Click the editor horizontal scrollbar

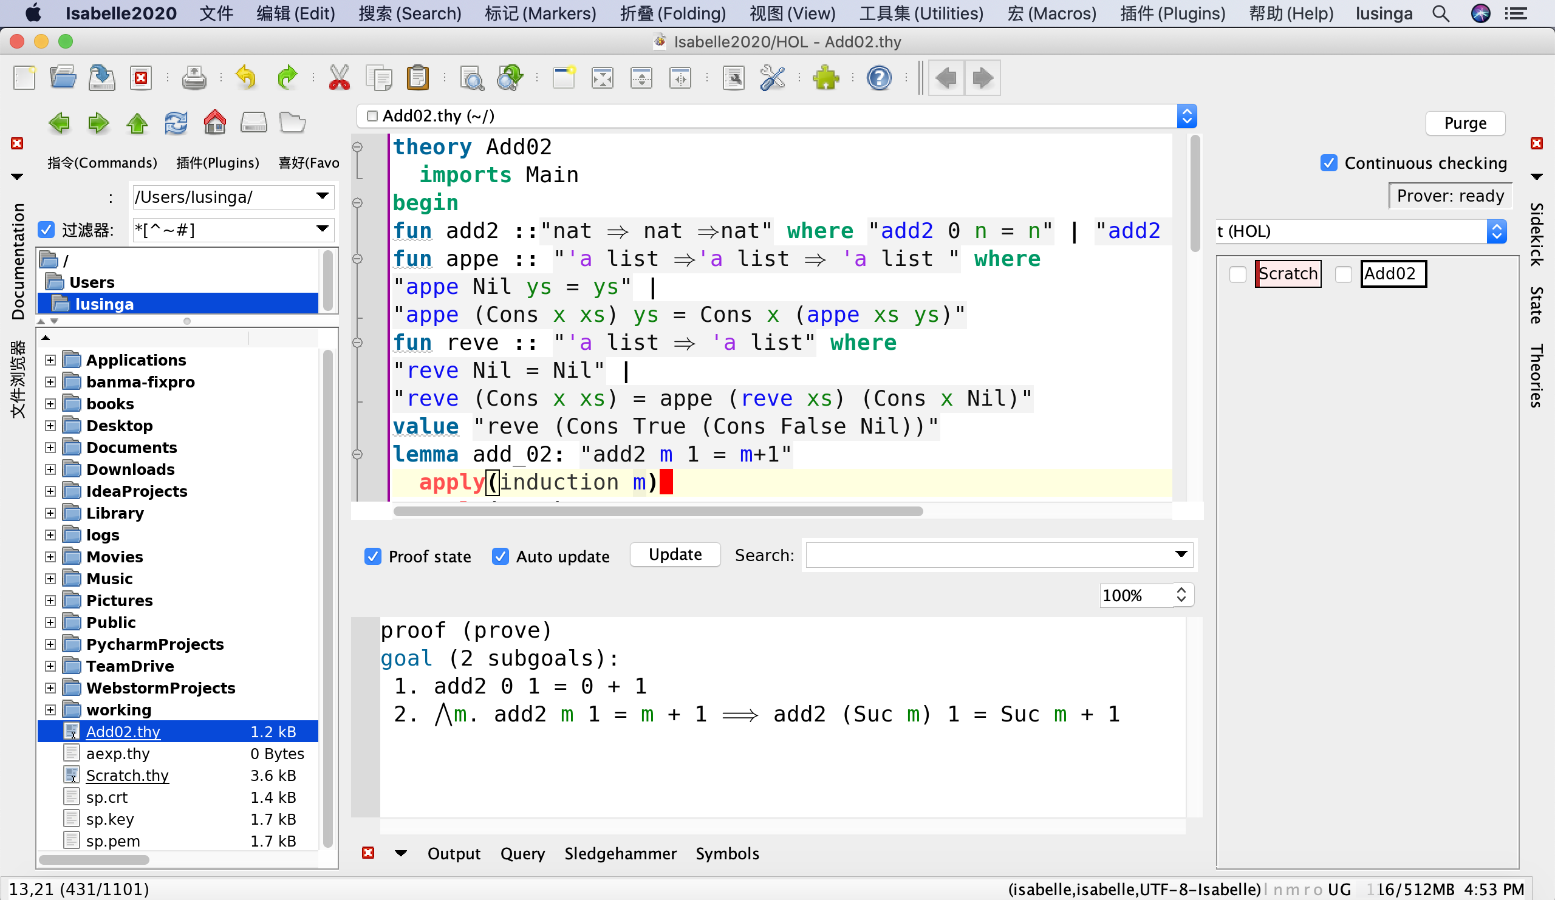click(x=658, y=511)
